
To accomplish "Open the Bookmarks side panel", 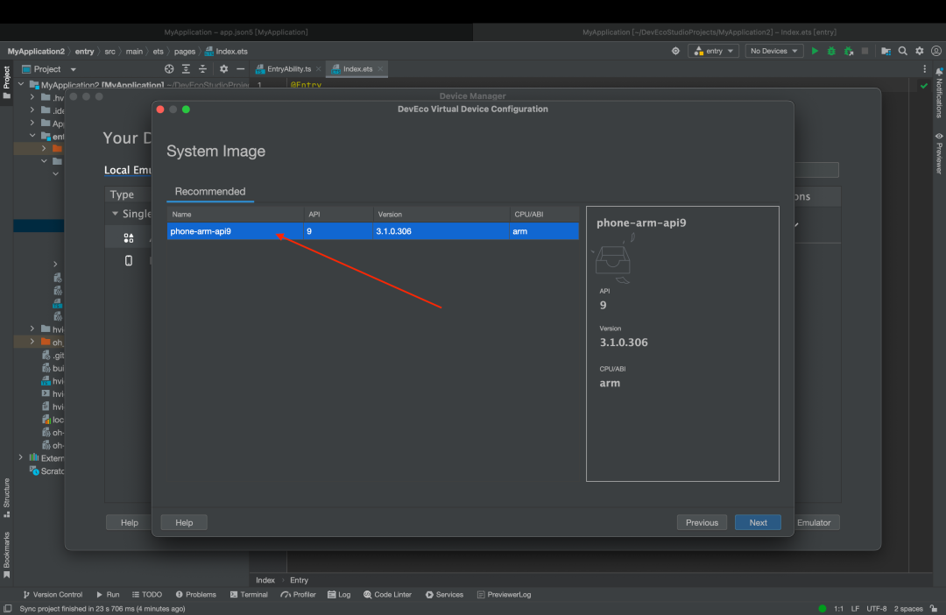I will coord(7,555).
